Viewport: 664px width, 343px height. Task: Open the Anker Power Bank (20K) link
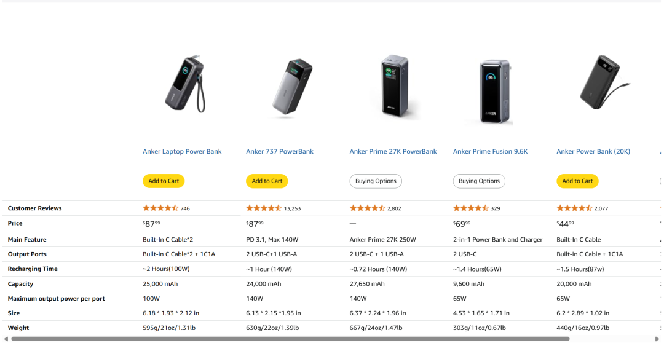[x=593, y=152]
